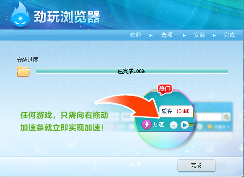Click the green text 加速条就立即实现加速!

(x=62, y=128)
